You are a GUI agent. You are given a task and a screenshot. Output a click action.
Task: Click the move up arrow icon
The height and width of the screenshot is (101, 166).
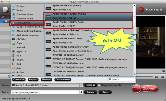point(9,76)
